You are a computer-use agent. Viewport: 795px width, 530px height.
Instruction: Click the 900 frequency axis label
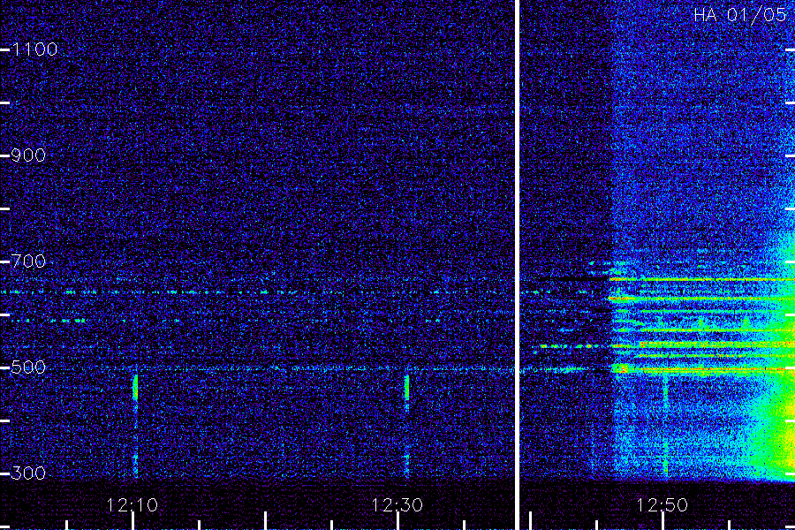click(28, 155)
